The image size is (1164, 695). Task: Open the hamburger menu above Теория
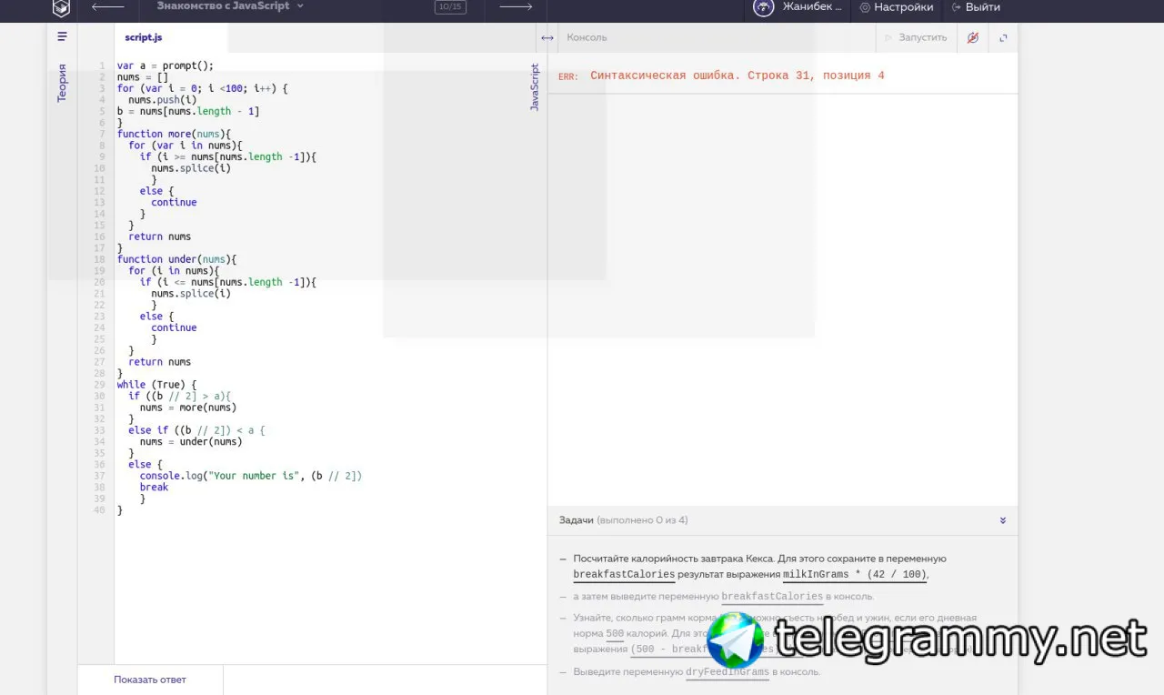point(62,37)
